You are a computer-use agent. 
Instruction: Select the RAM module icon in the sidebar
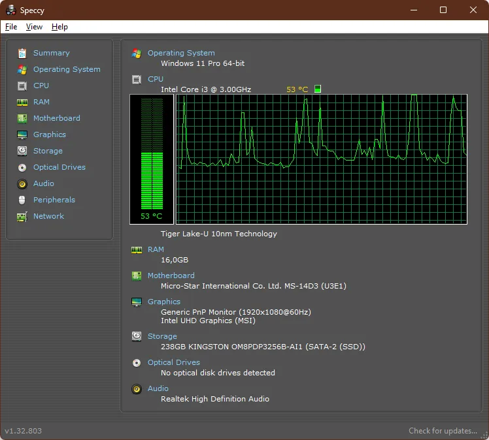click(22, 102)
